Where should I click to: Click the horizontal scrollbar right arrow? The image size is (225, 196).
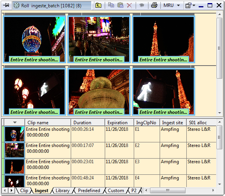(x=213, y=191)
